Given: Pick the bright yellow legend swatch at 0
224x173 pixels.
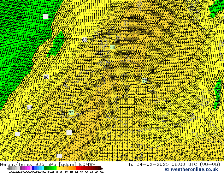Looking at the screenshot, I should tap(58, 168).
